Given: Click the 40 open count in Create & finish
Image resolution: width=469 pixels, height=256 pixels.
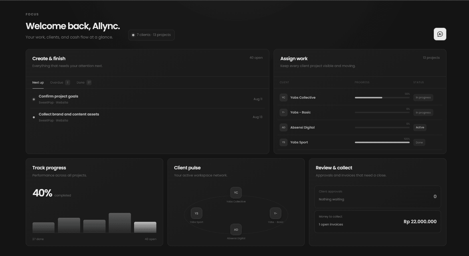Looking at the screenshot, I should pos(256,58).
